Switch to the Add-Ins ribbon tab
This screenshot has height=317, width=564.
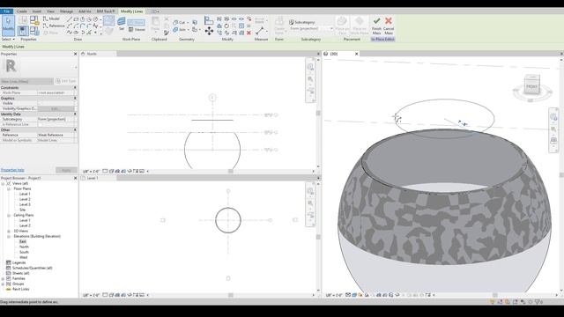pos(85,11)
